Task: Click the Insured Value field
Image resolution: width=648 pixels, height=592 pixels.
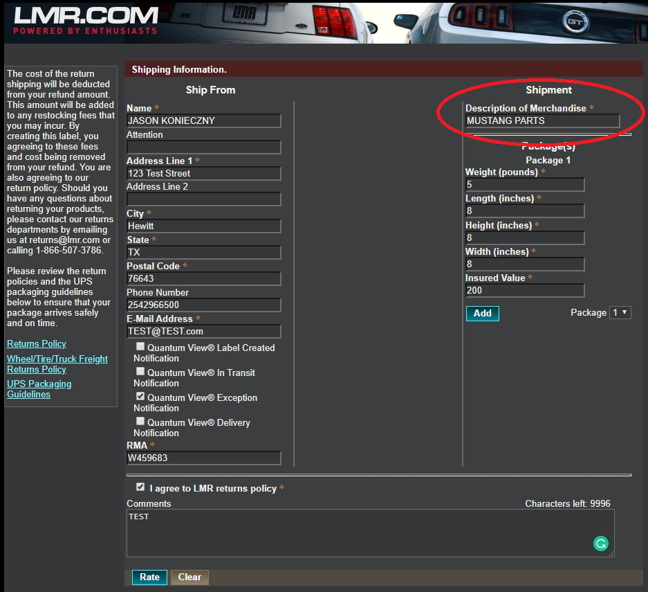Action: point(524,290)
